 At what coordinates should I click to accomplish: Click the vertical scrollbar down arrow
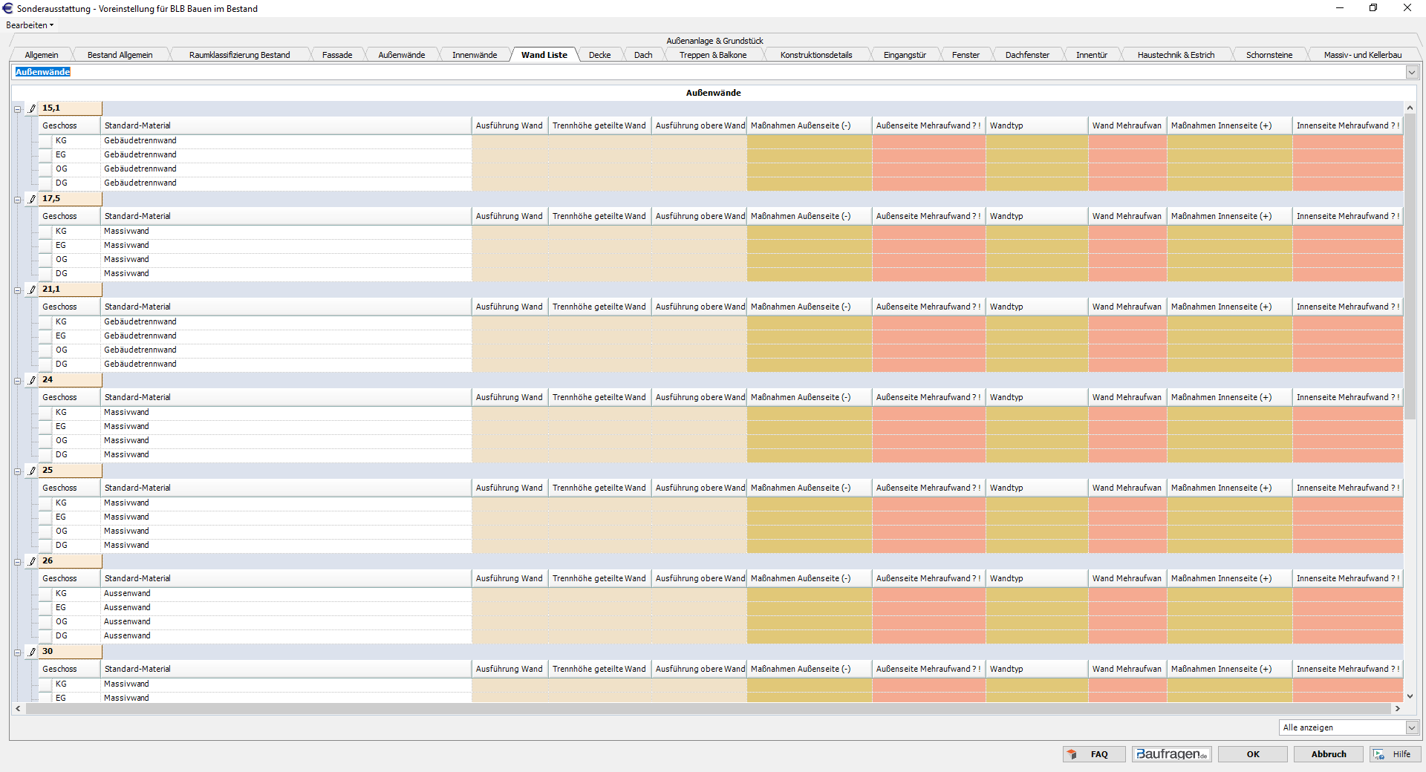[1410, 696]
